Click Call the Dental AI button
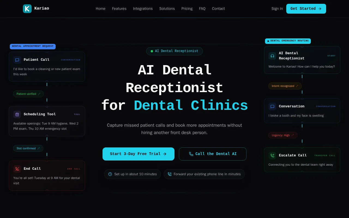This screenshot has height=218, width=349. (213, 154)
